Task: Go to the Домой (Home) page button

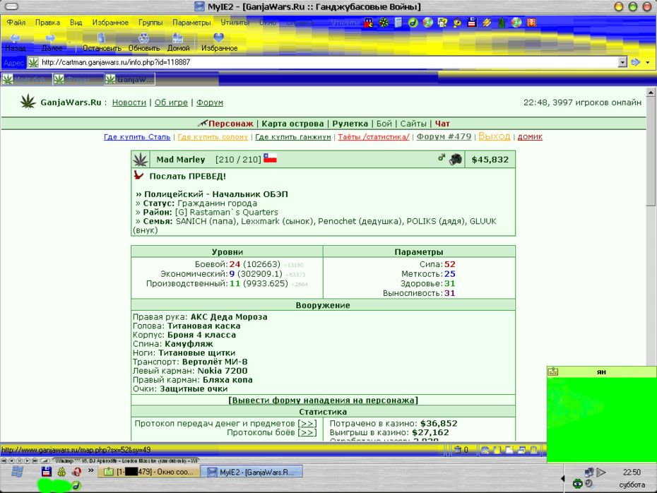Action: (178, 42)
